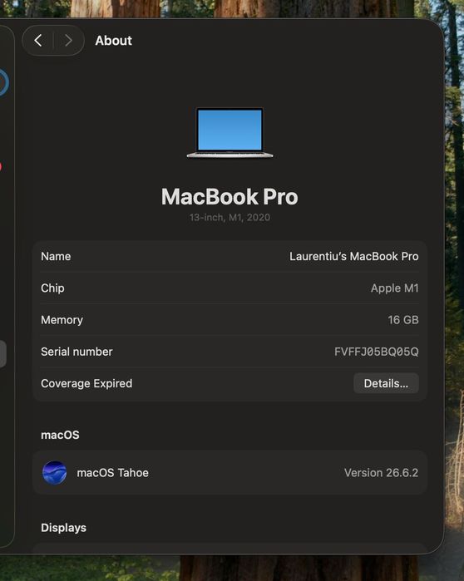Click the Displays section heading
The image size is (464, 581).
[63, 528]
